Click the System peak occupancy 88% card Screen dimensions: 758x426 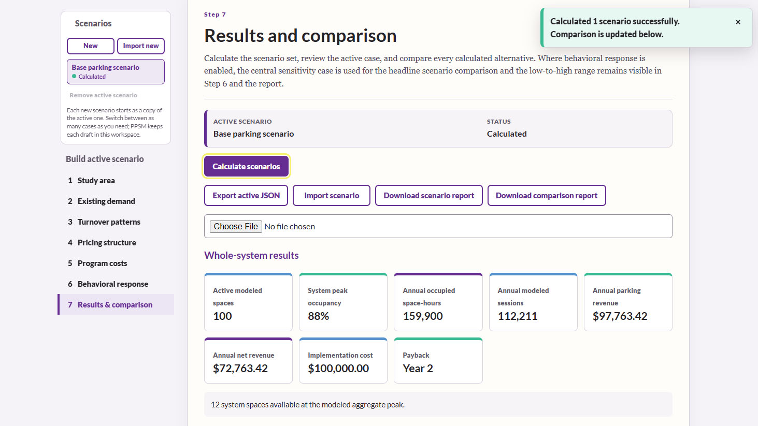(343, 302)
